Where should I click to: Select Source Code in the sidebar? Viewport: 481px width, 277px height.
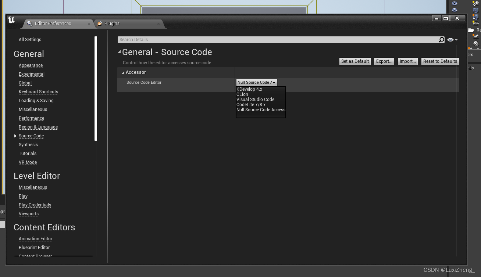31,136
